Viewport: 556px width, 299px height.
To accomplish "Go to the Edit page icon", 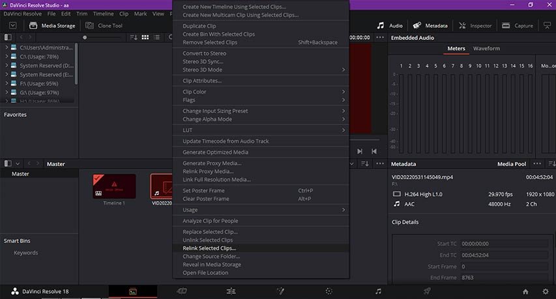I will coord(231,291).
